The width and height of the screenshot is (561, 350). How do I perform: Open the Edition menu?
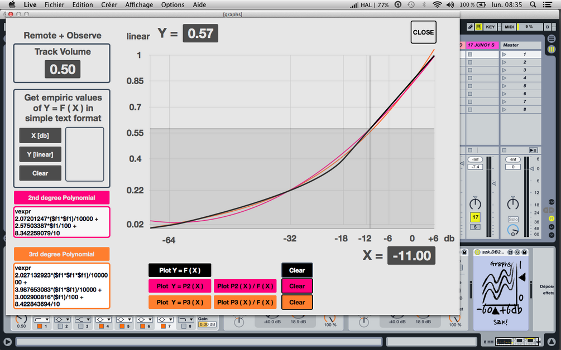click(83, 4)
